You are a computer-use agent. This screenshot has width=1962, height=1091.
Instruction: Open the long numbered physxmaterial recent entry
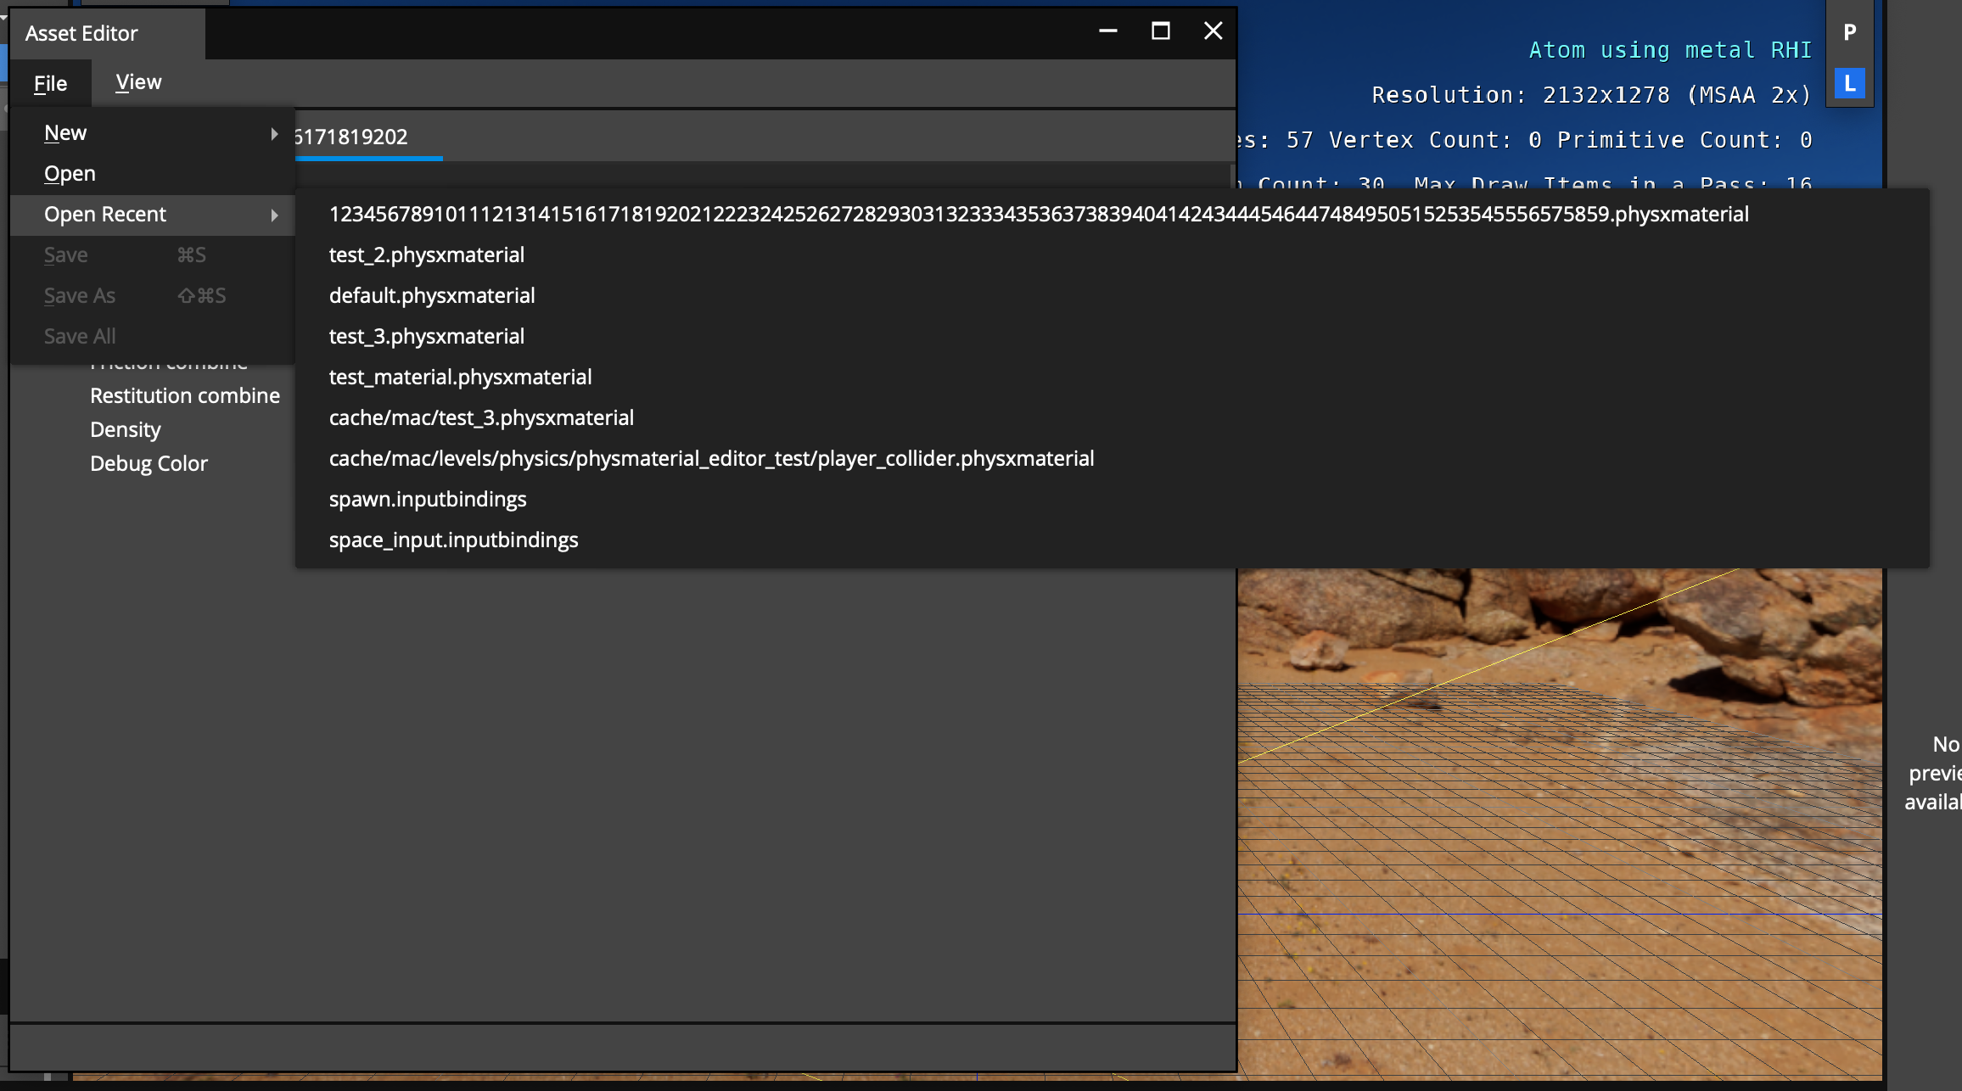(1039, 214)
